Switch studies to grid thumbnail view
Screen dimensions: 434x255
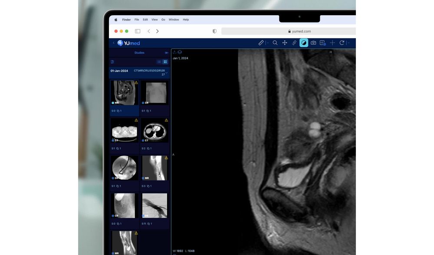(165, 62)
